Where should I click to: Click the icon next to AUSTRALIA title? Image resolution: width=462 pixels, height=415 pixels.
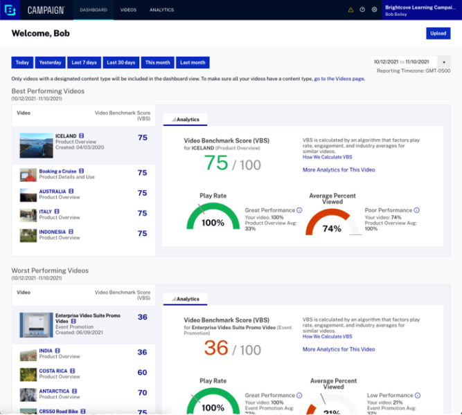coord(73,192)
